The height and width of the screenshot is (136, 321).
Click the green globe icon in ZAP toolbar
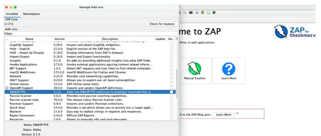click(x=214, y=12)
